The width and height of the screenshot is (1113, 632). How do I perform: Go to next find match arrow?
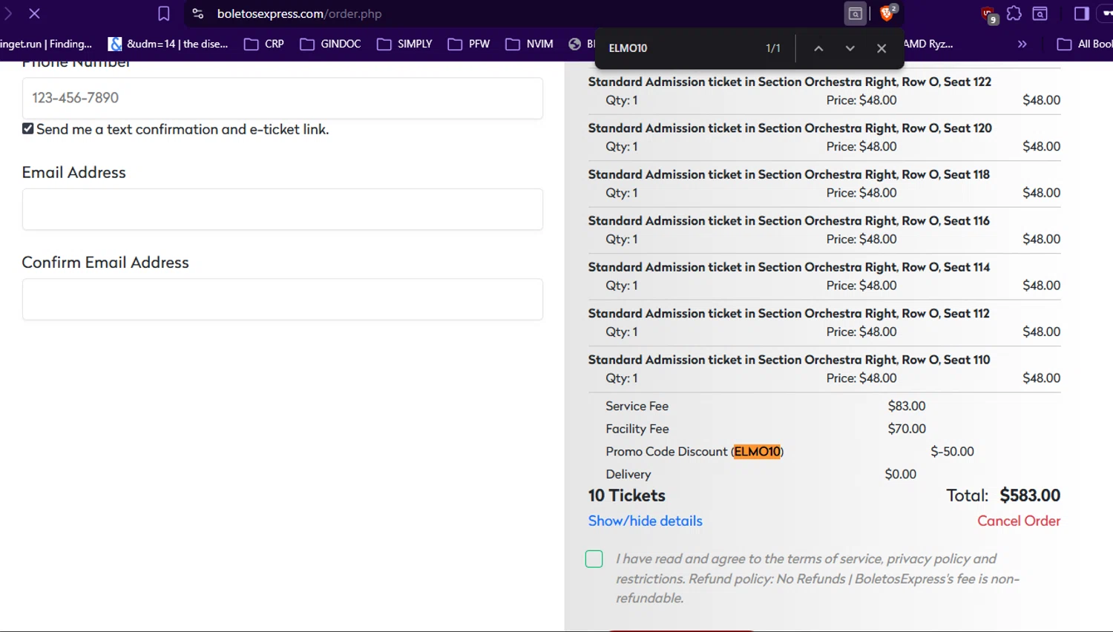point(850,48)
